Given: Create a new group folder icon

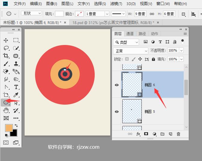Looking at the screenshot, I should (162, 134).
